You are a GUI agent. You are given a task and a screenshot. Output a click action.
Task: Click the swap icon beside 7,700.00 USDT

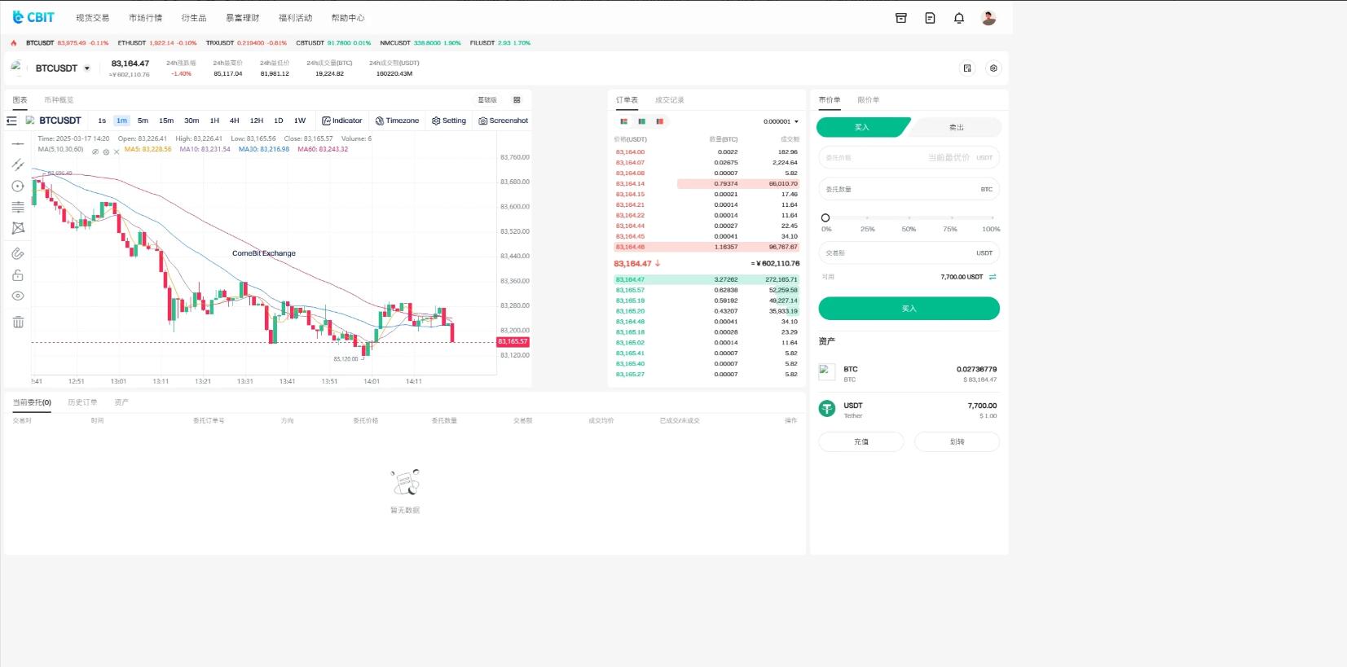993,277
